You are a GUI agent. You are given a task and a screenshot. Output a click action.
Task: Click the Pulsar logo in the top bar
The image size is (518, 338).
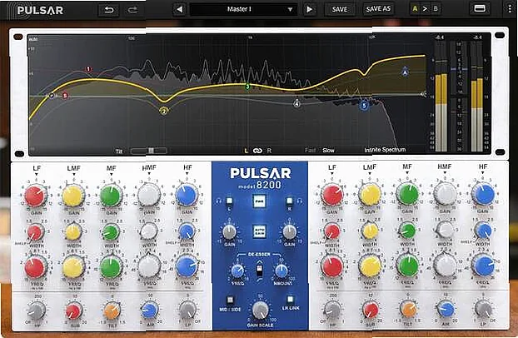pyautogui.click(x=40, y=10)
